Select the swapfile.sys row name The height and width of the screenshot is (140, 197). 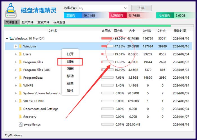(32, 125)
